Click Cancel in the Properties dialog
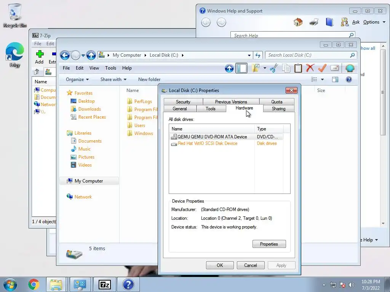The image size is (390, 292). (x=251, y=265)
